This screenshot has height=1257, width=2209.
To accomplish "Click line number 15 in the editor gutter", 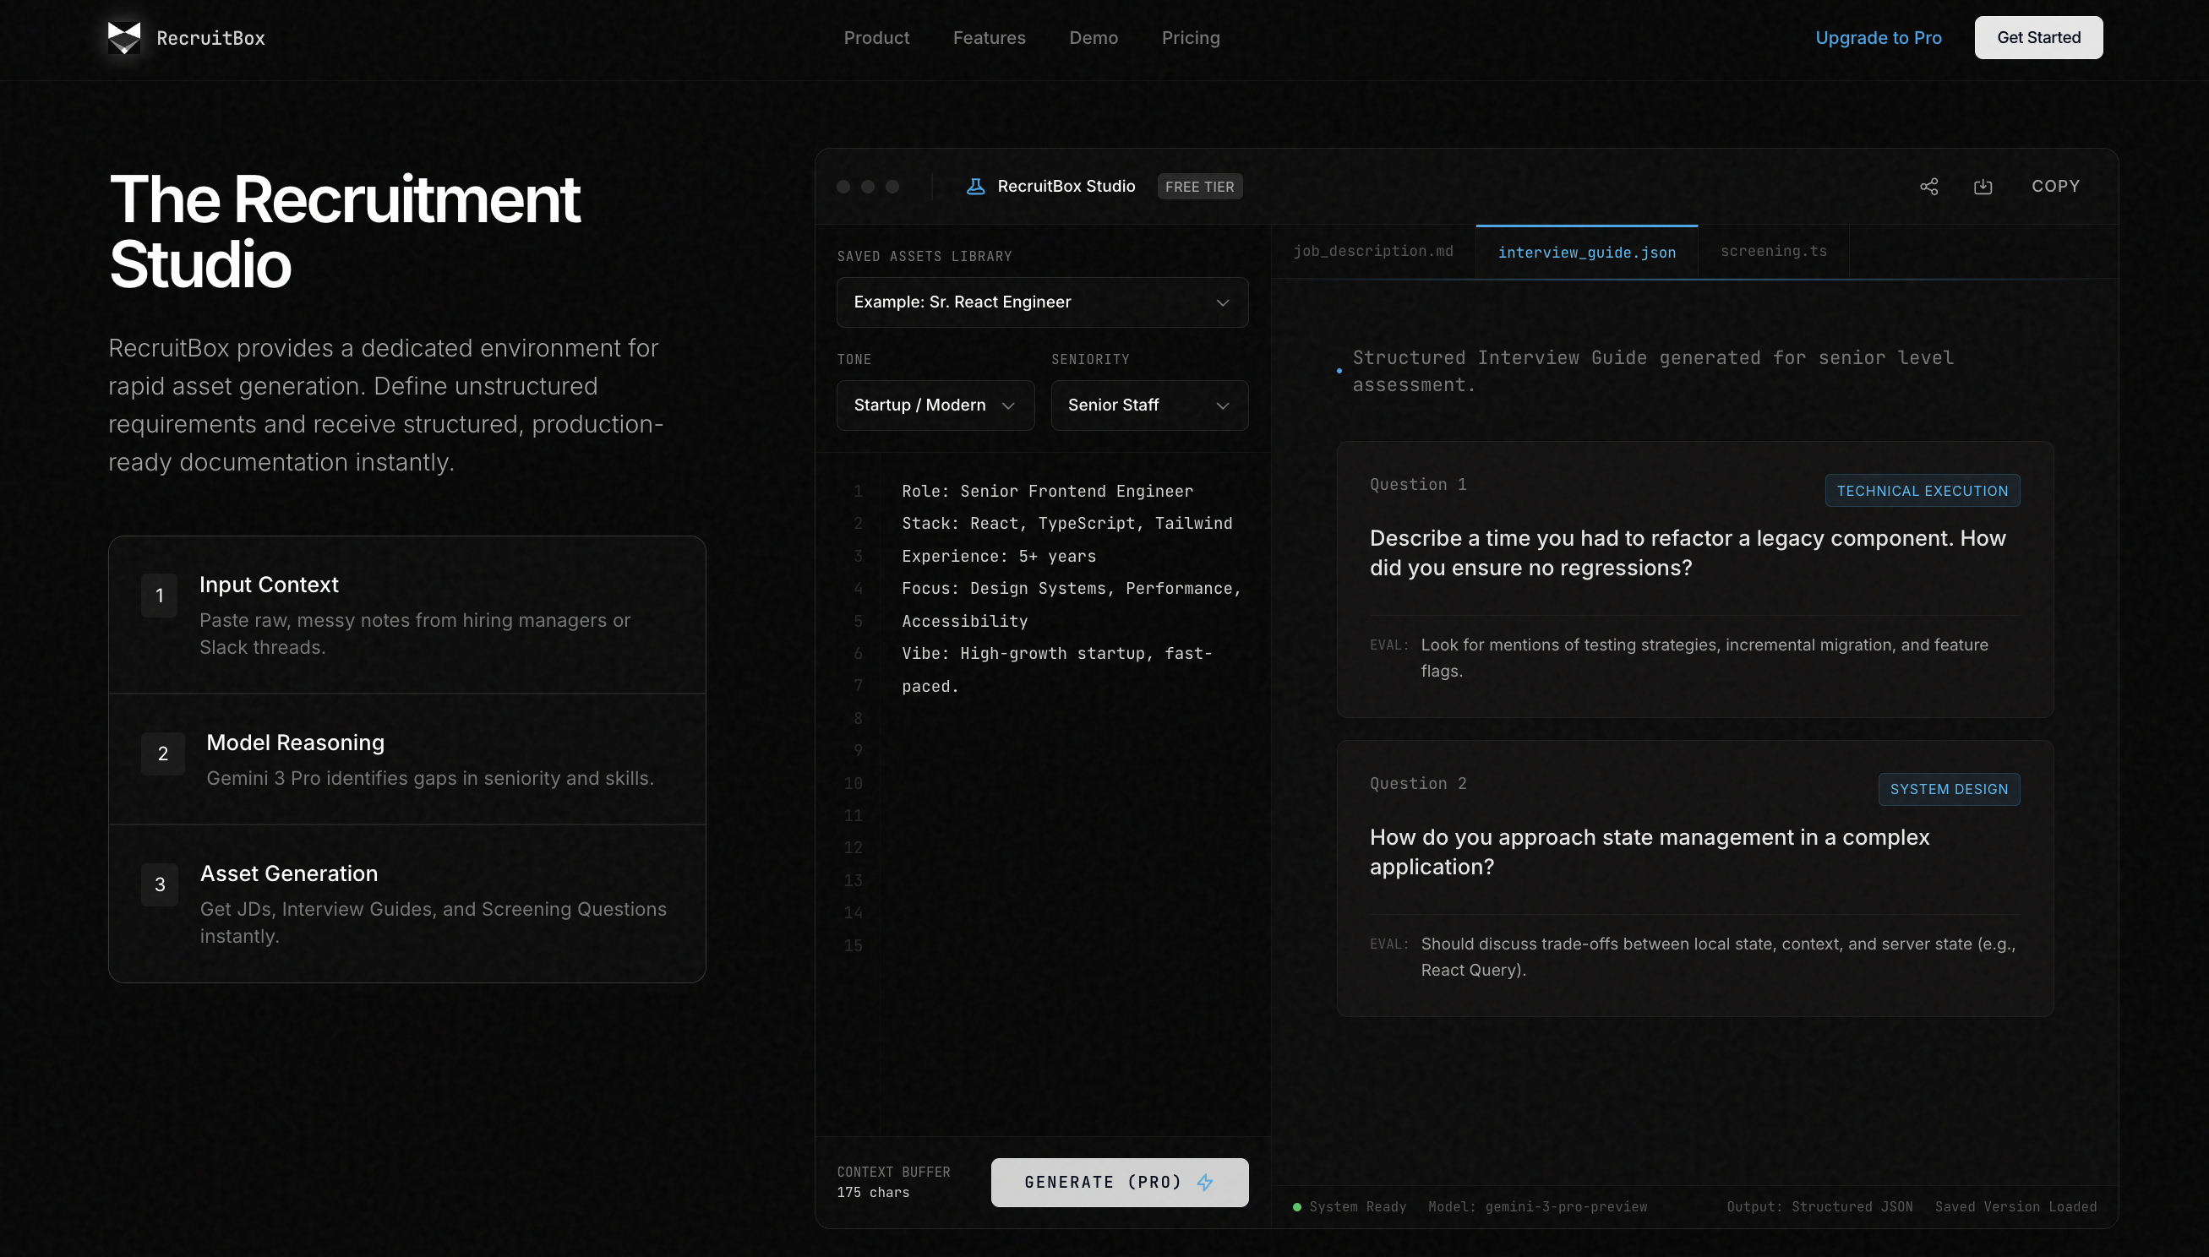I will point(853,946).
